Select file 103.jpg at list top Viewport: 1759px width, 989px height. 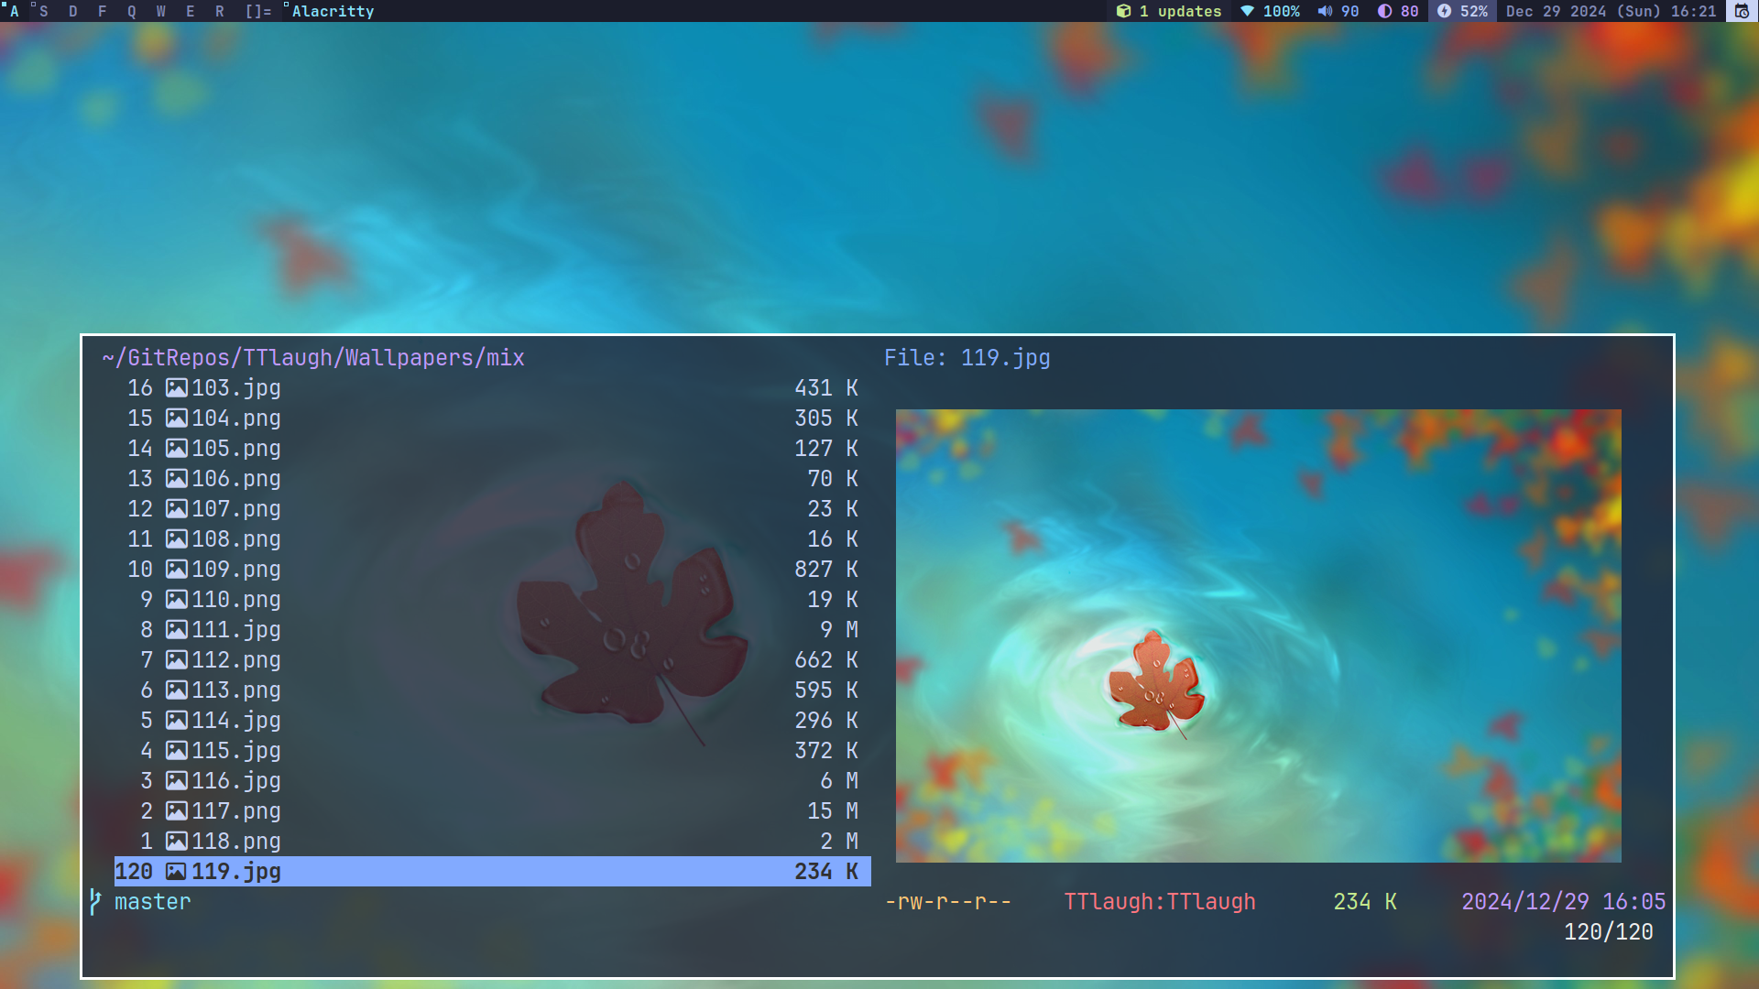[235, 388]
